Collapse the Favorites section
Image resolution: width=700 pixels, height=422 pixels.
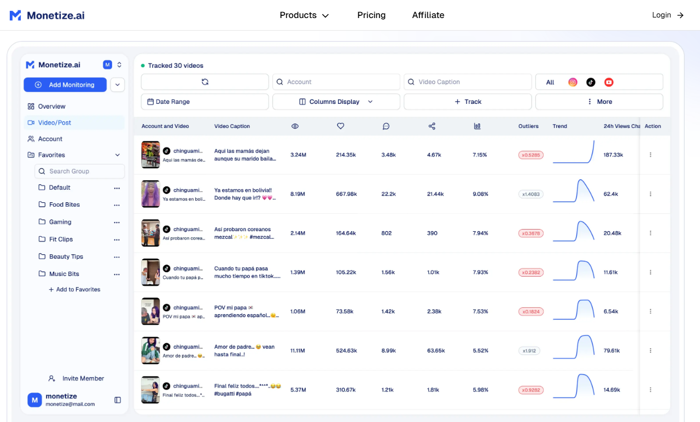116,155
